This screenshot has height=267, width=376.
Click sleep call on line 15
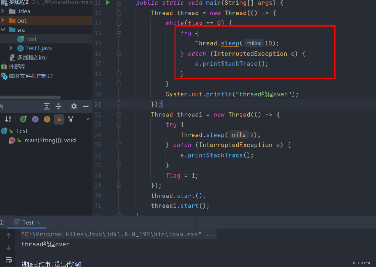click(x=230, y=43)
